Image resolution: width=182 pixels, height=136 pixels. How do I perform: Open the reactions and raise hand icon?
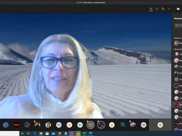(163, 9)
